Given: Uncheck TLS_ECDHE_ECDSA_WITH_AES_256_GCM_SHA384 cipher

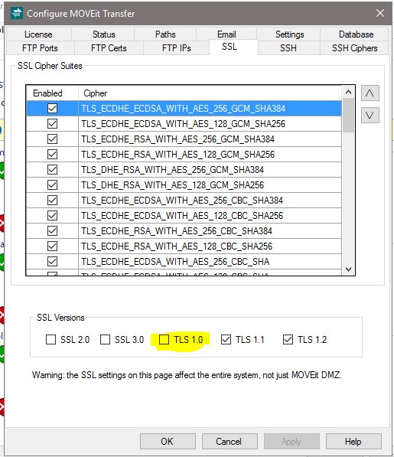Looking at the screenshot, I should tap(53, 109).
